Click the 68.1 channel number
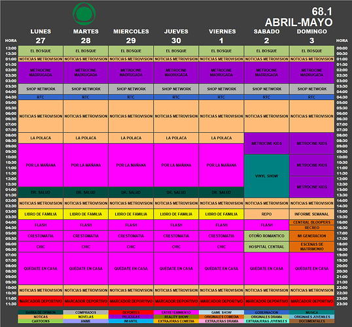The image size is (352, 327). (322, 12)
